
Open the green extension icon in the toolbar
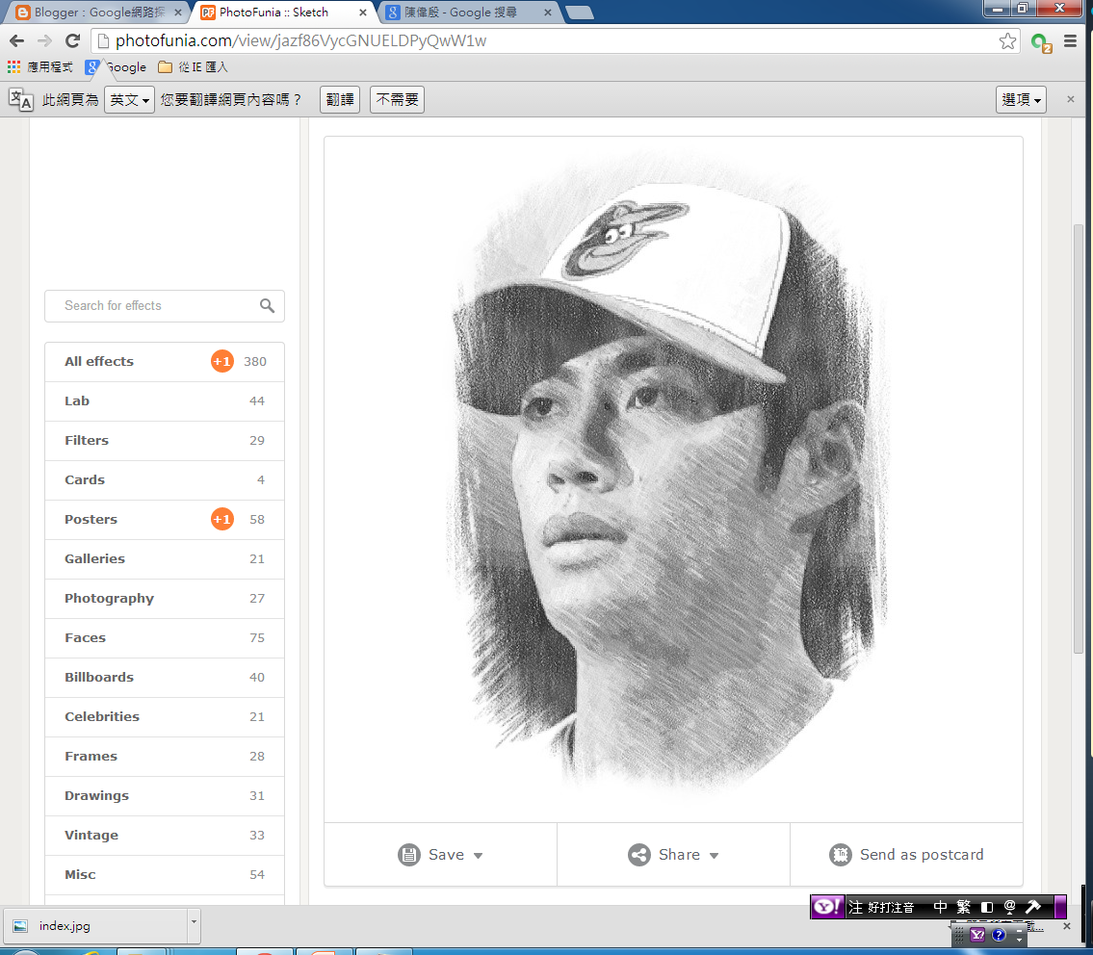point(1041,42)
